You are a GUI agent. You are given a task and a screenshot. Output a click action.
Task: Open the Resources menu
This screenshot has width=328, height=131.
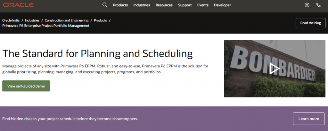pos(164,5)
